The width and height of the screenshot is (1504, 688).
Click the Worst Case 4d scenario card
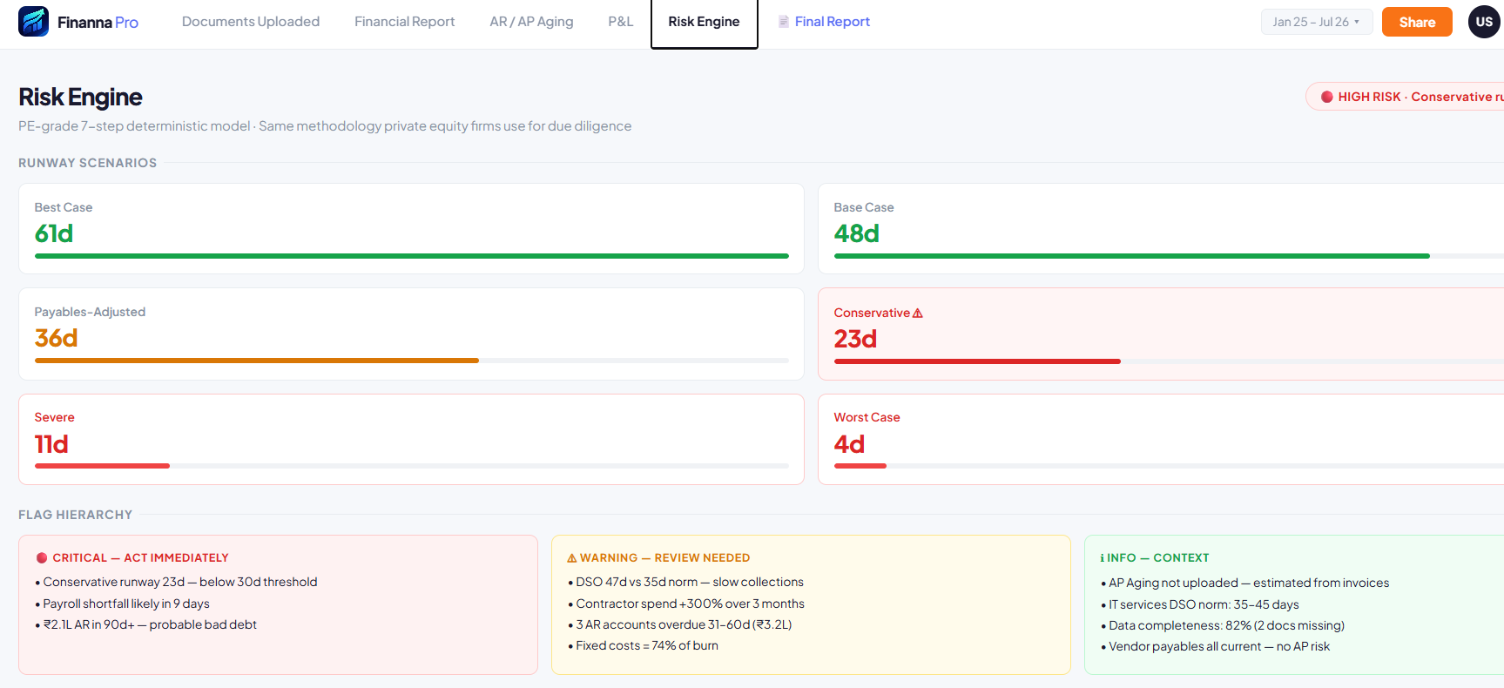click(1161, 440)
